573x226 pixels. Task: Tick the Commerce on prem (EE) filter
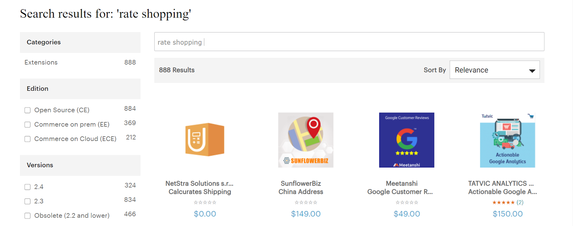28,125
